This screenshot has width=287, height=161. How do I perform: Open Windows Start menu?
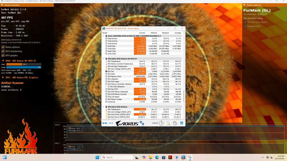click(97, 157)
